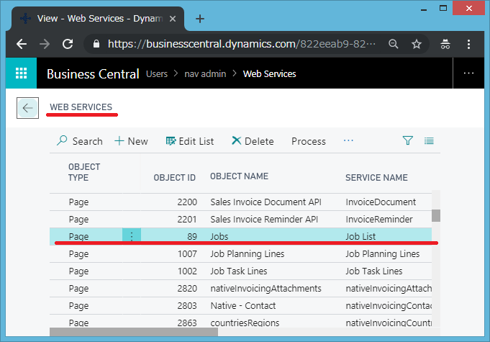This screenshot has height=342, width=490.
Task: Sort by SERVICE NAME column header
Action: tap(376, 178)
